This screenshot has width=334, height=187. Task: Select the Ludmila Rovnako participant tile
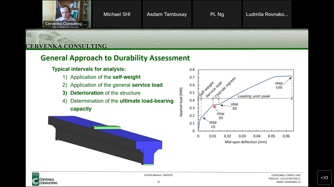pyautogui.click(x=267, y=14)
